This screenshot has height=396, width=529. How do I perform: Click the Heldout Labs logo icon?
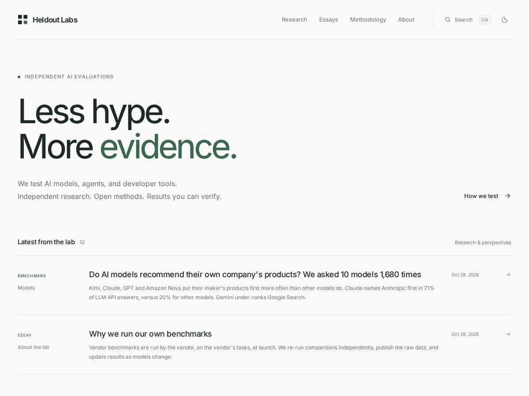[x=22, y=19]
